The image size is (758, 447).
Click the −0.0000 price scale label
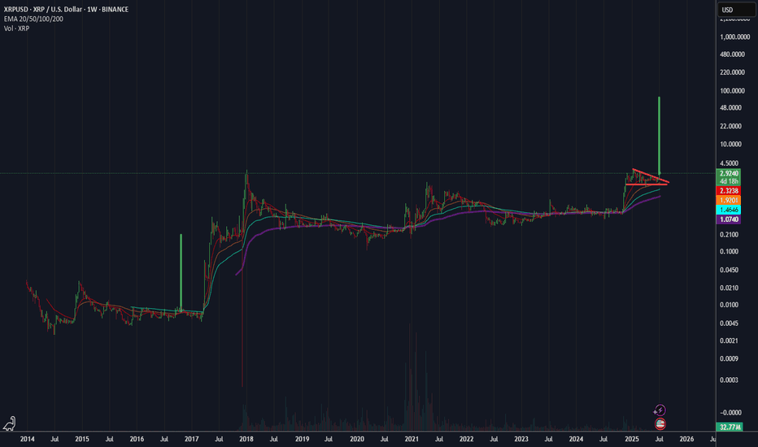pos(730,412)
